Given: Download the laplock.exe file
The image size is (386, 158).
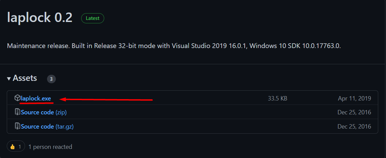Looking at the screenshot, I should point(36,98).
